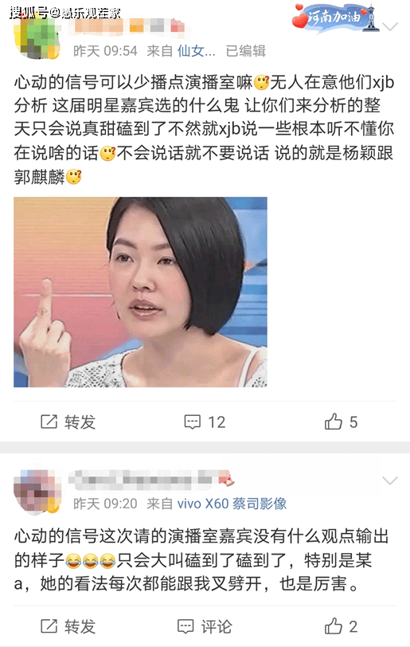Open first poster's pixelated avatar
This screenshot has width=410, height=647.
(38, 38)
